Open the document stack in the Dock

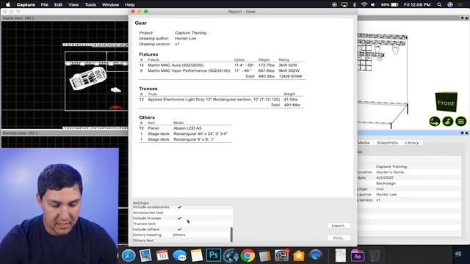(341, 256)
